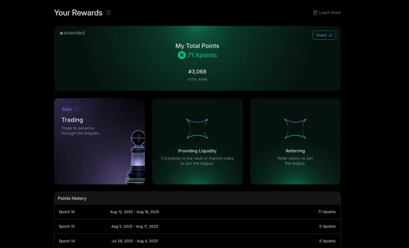The width and height of the screenshot is (409, 248).
Task: Click the info icon beside Your Rewards
Action: click(x=108, y=13)
